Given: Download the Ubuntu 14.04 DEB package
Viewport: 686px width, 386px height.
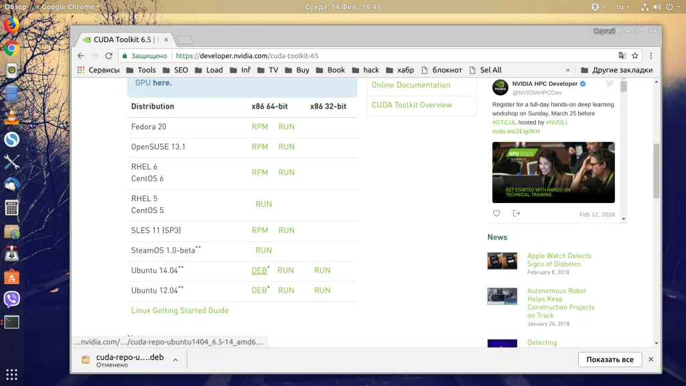Looking at the screenshot, I should [x=259, y=271].
